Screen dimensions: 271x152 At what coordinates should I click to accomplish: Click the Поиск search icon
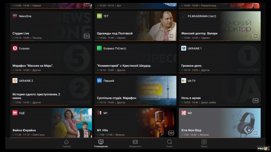(169, 142)
